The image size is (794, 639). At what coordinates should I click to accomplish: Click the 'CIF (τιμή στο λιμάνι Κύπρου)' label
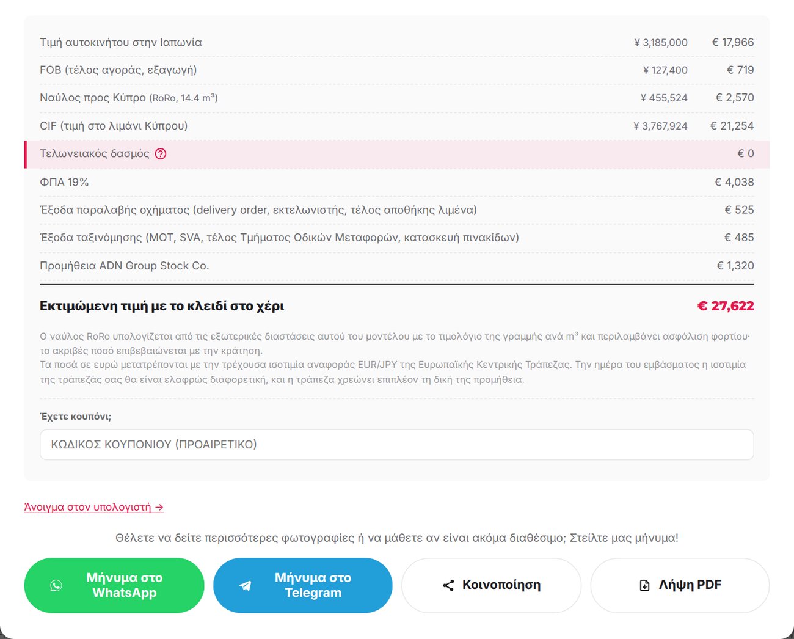point(114,126)
